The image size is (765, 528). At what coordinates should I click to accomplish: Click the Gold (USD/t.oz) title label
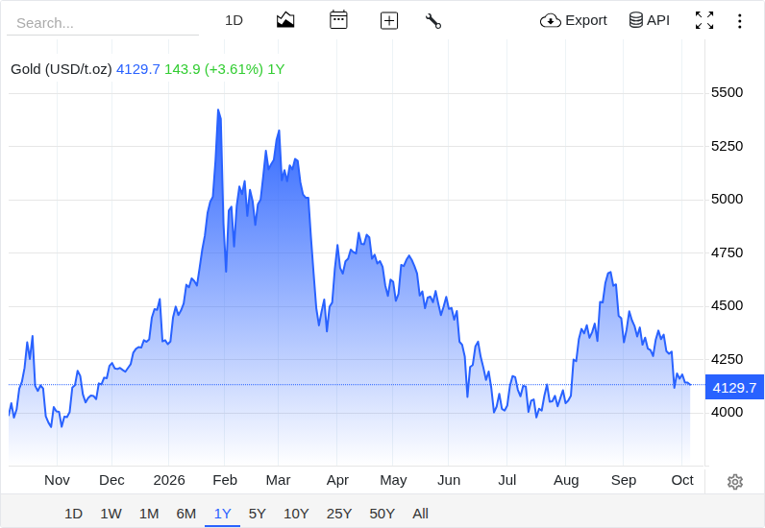click(62, 69)
